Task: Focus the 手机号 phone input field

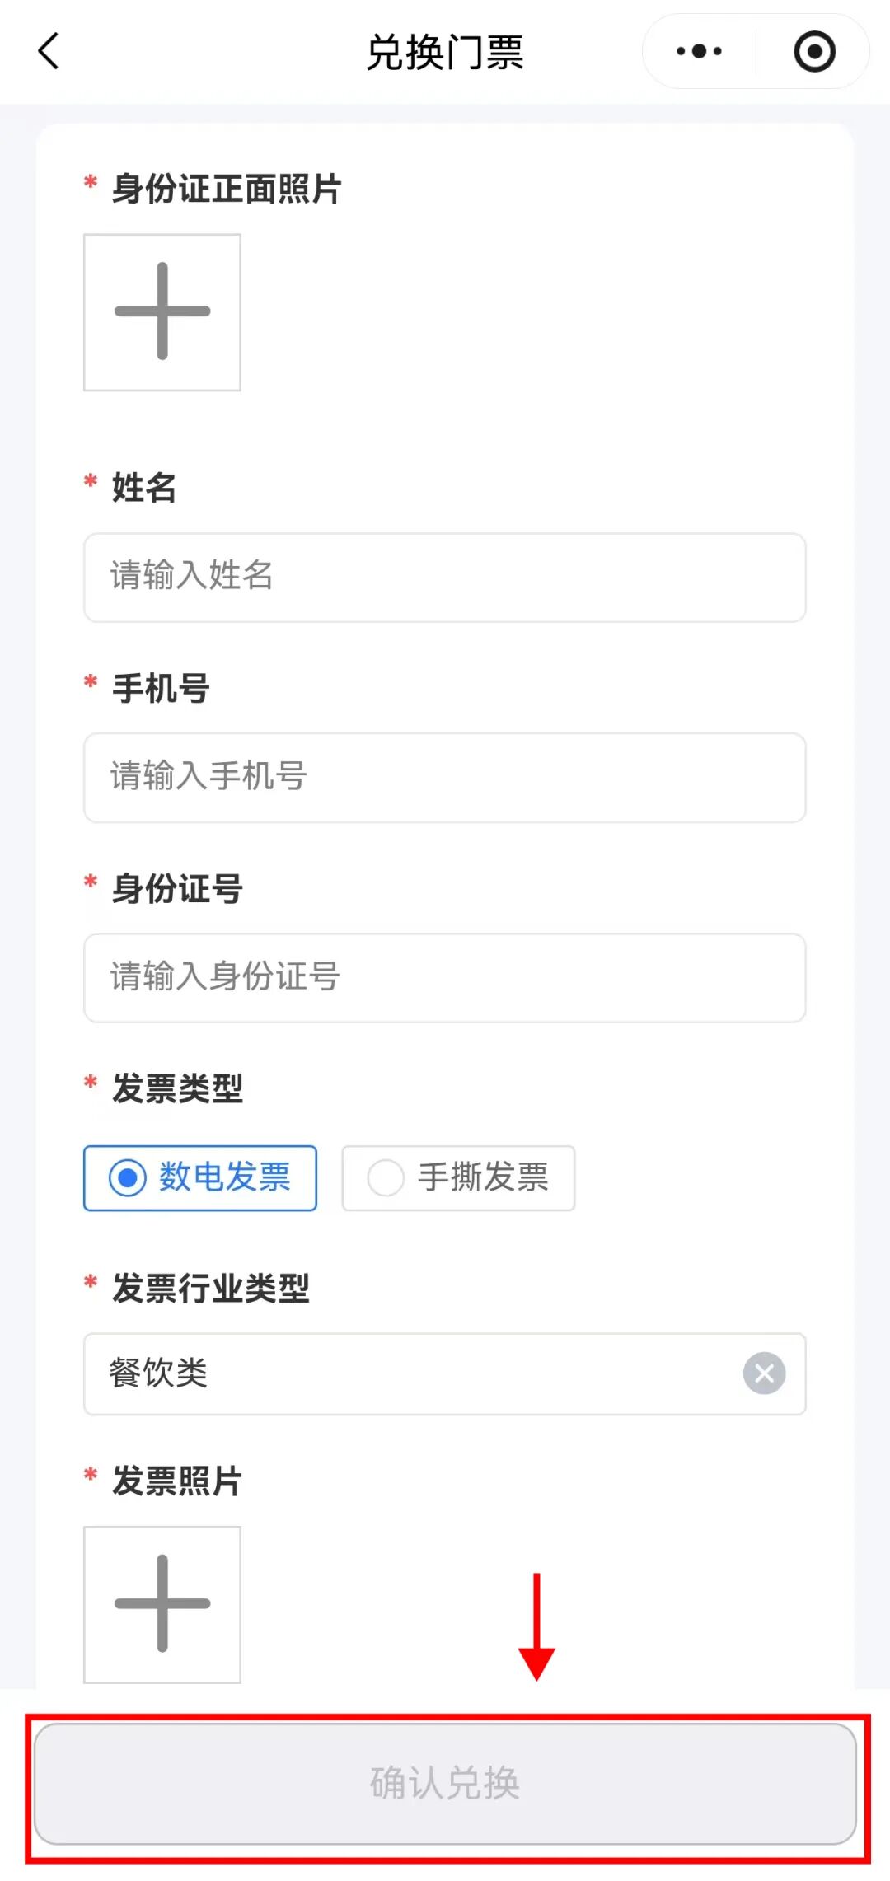Action: click(444, 777)
